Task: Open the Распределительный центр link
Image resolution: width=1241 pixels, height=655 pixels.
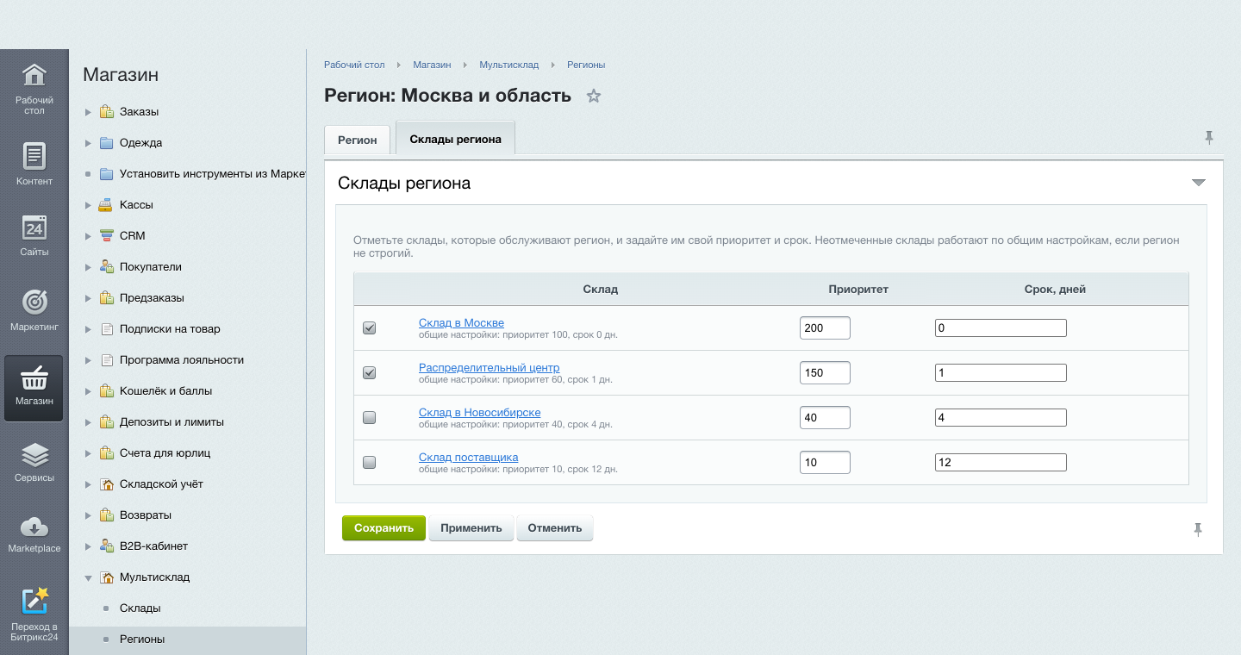Action: pyautogui.click(x=489, y=368)
